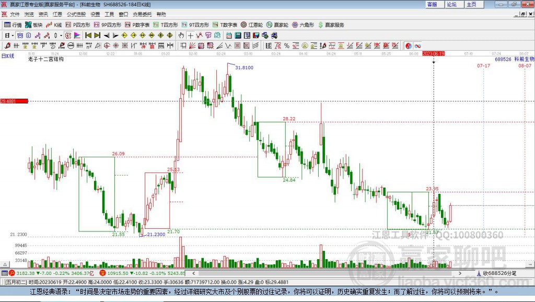The height and width of the screenshot is (302, 535).
Task: Click the 收688526分笔 status entry
Action: pyautogui.click(x=497, y=273)
